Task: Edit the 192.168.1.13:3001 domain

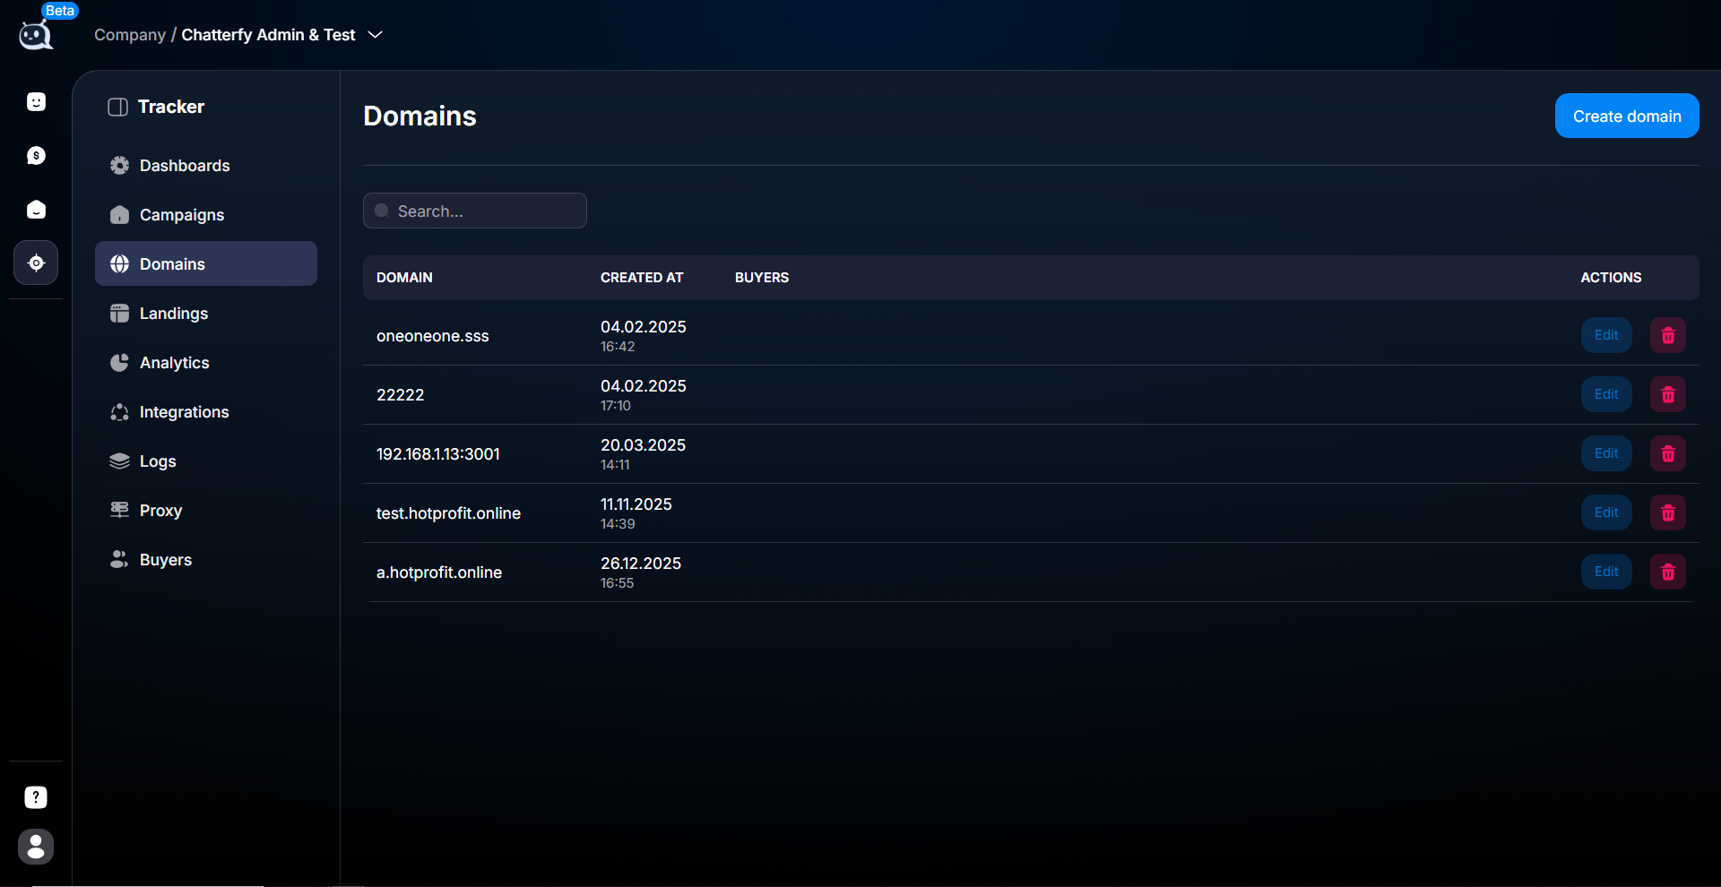Action: click(x=1606, y=453)
